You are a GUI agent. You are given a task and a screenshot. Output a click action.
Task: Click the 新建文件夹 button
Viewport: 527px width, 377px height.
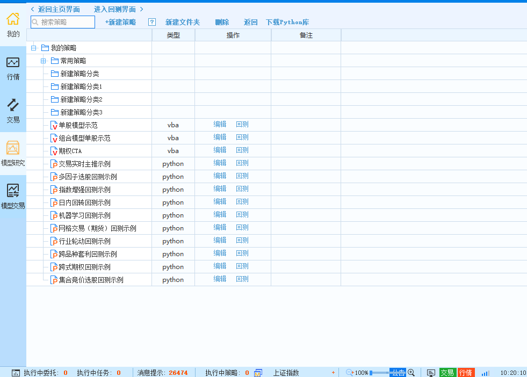(183, 22)
